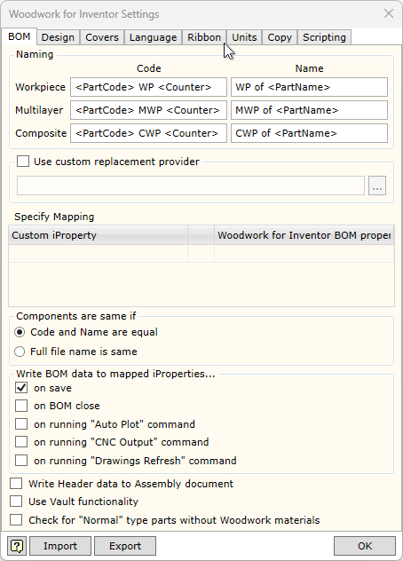This screenshot has height=561, width=403.
Task: Click the Custom iProperty column header
Action: [x=98, y=235]
